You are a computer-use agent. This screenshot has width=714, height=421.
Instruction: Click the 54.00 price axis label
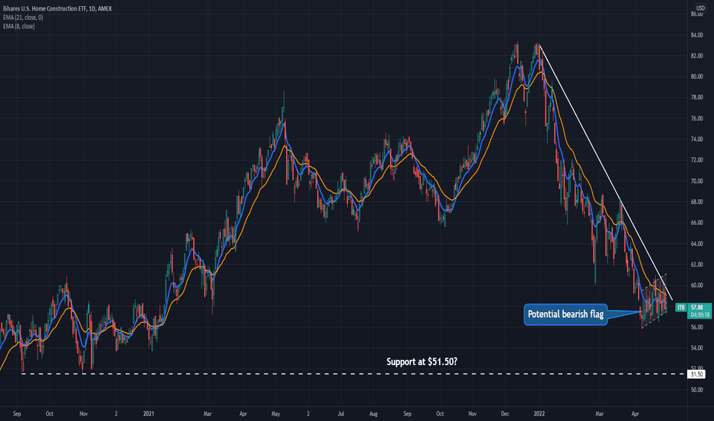pos(696,348)
